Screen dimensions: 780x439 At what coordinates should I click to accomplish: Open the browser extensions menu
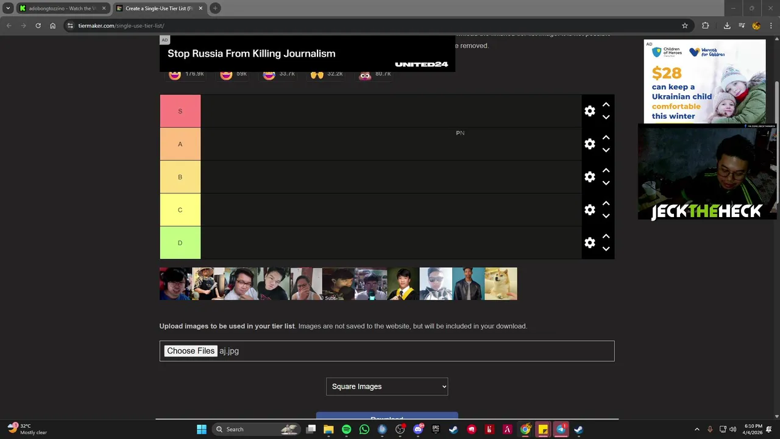[706, 26]
